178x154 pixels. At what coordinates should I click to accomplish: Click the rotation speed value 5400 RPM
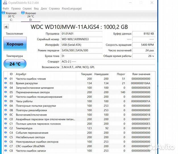(x=144, y=45)
